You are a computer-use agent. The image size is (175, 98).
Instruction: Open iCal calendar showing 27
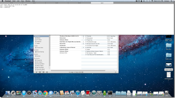pos(67,93)
